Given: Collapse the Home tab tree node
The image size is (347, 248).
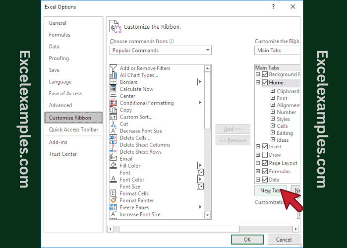Looking at the screenshot, I should point(258,83).
